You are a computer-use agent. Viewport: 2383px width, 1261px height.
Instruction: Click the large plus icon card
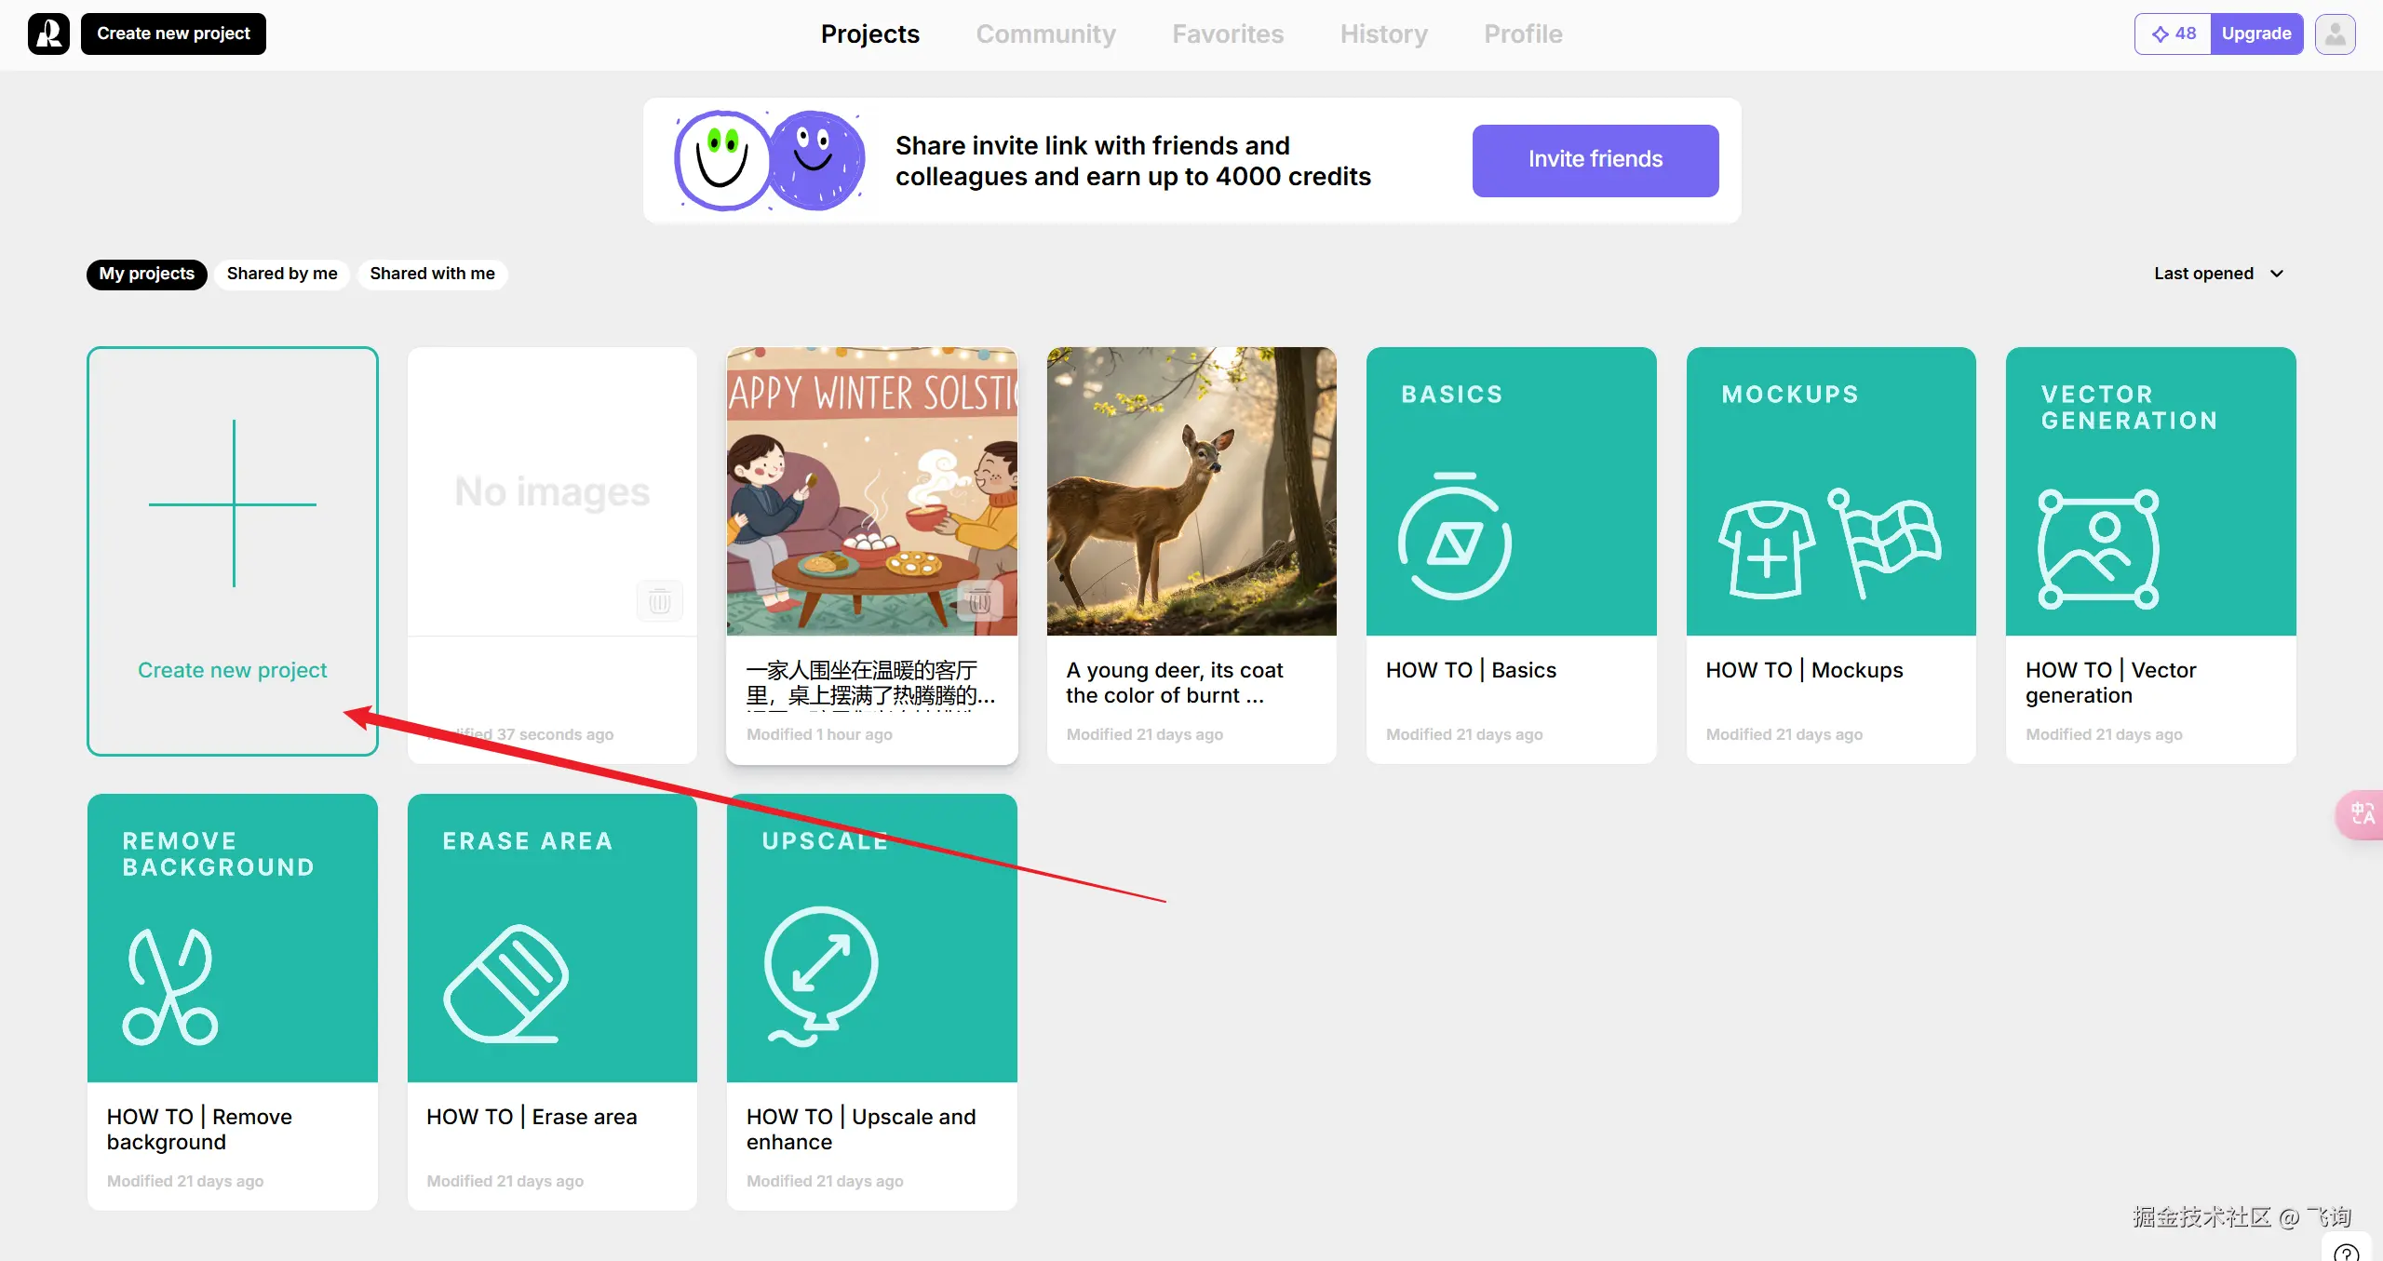pos(233,503)
